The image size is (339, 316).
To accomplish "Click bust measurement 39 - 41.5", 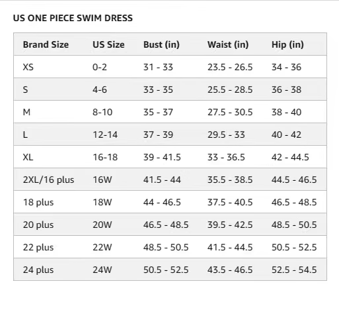I will [162, 157].
